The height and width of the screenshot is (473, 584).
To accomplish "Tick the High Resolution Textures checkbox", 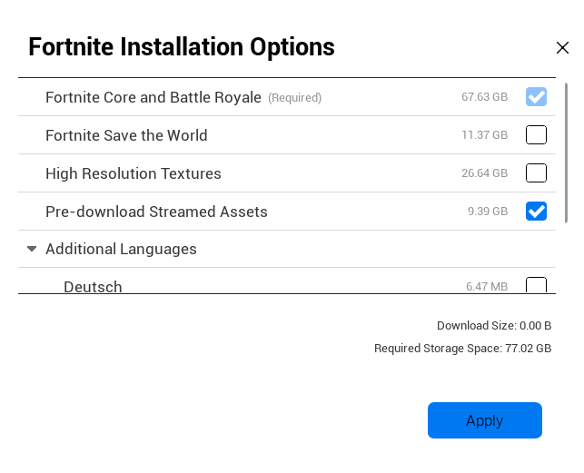I will click(536, 173).
